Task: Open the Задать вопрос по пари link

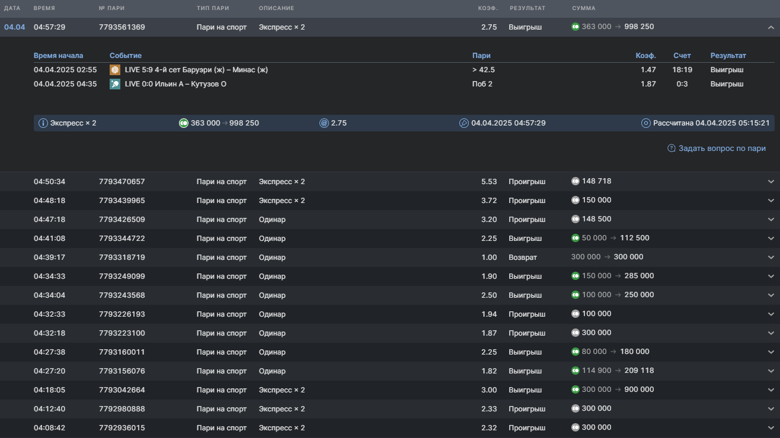Action: tap(722, 149)
